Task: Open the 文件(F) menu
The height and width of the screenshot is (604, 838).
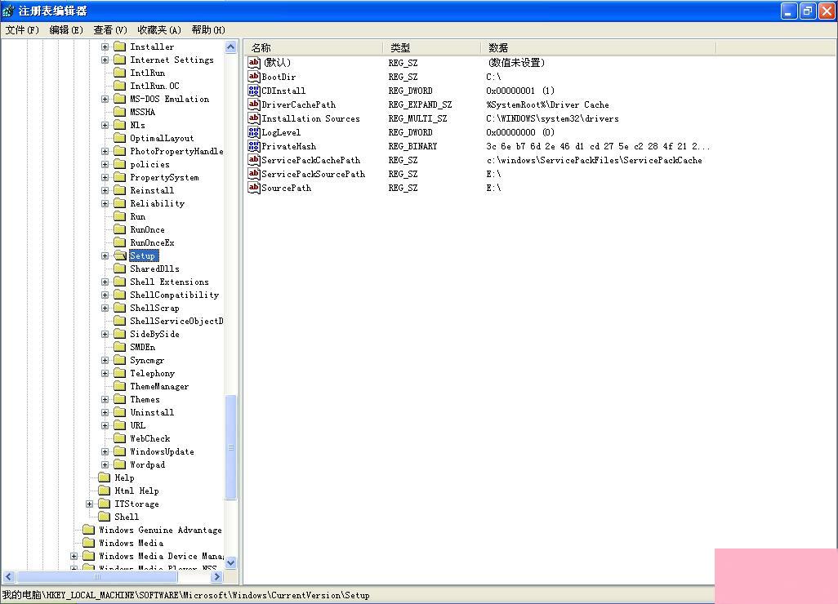Action: point(22,30)
